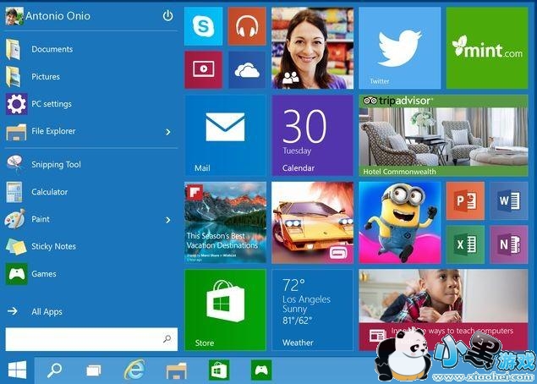
Task: Launch Calculator
Action: point(91,192)
